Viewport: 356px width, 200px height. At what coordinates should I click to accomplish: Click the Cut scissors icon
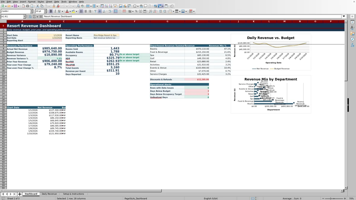[x=38, y=6]
